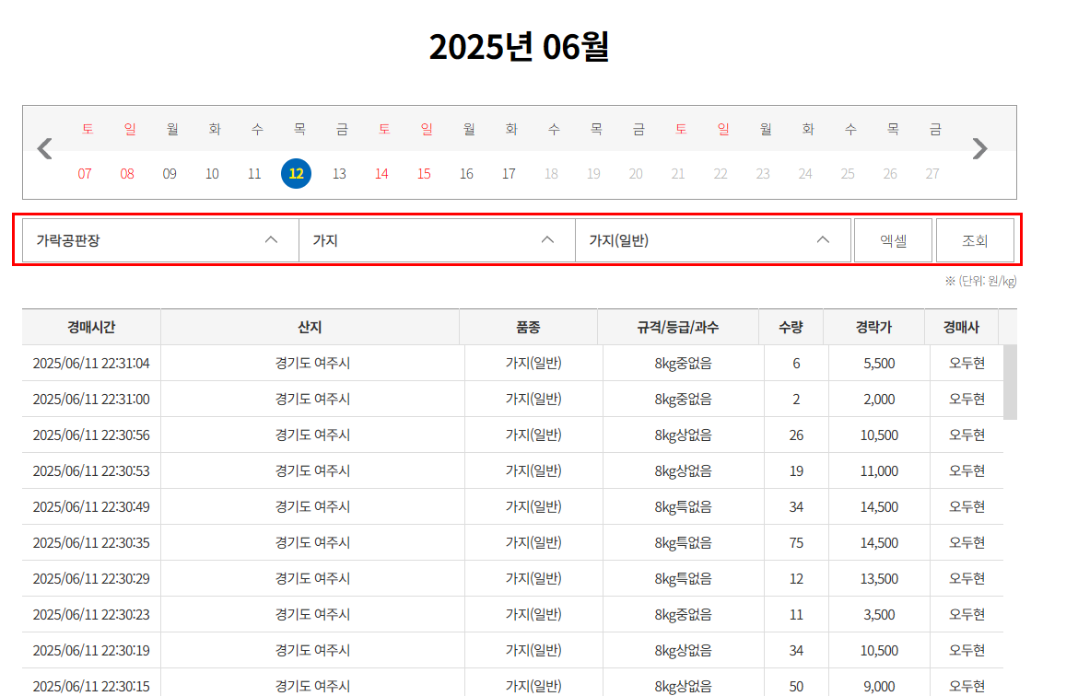
Task: Select greyed date 18
Action: click(551, 174)
